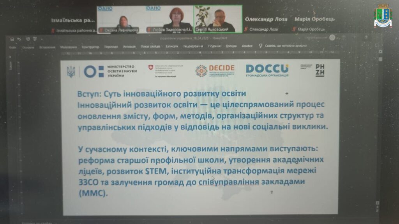Click the Ізмаїльська ра... participant tile
This screenshot has width=399, height=224.
[72, 20]
